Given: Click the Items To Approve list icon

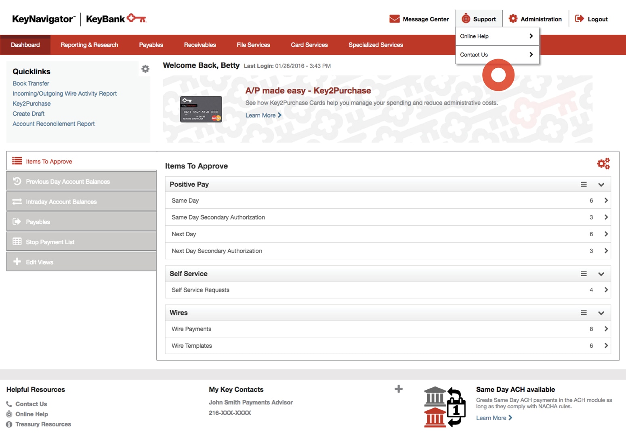Looking at the screenshot, I should click(x=17, y=161).
